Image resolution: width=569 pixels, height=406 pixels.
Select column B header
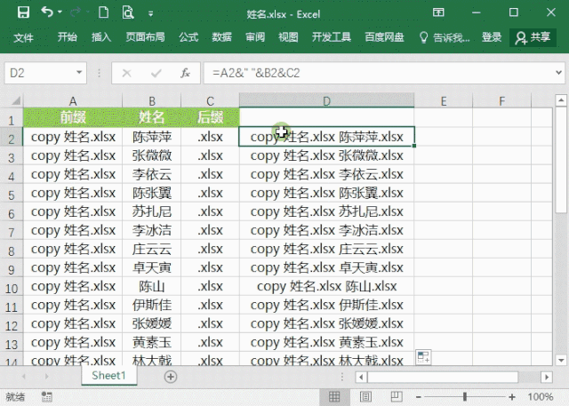pos(152,100)
